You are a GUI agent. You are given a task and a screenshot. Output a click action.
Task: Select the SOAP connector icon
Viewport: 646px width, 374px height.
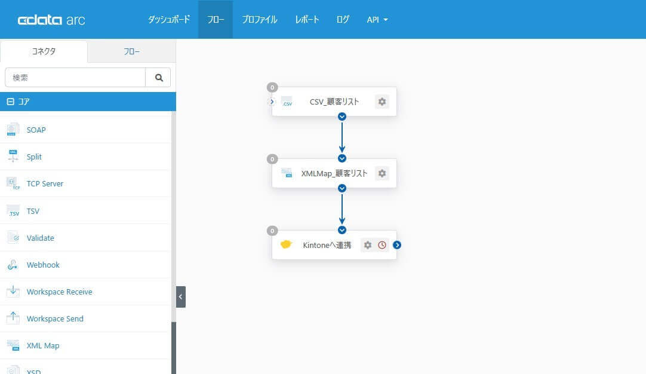[13, 130]
